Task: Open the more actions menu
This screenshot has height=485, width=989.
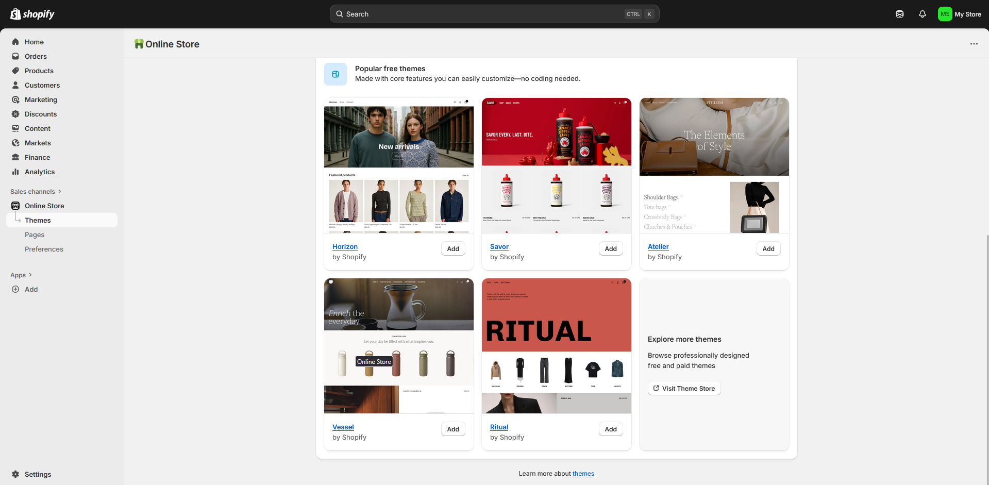Action: tap(974, 44)
